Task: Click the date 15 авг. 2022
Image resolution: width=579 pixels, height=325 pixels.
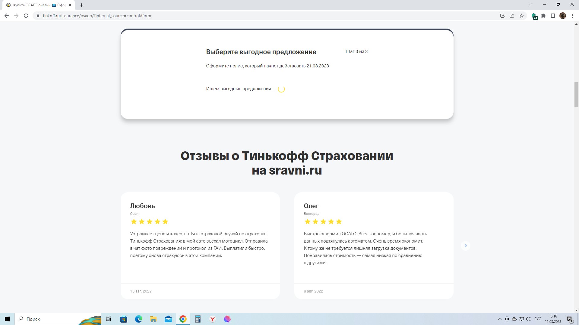Action: click(141, 291)
